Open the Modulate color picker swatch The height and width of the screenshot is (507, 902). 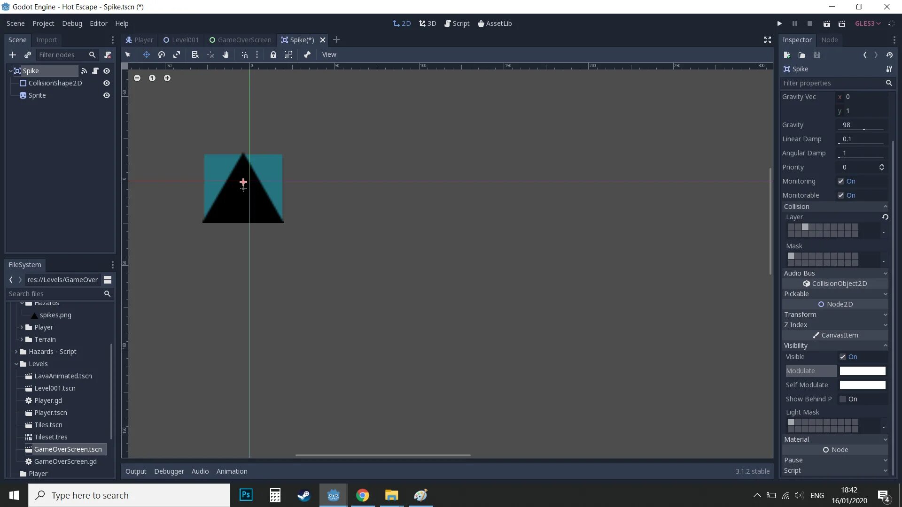tap(863, 371)
